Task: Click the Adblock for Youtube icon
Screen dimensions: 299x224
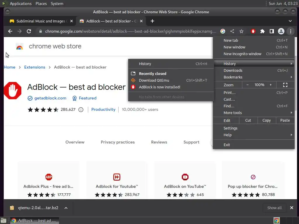Action: click(117, 177)
